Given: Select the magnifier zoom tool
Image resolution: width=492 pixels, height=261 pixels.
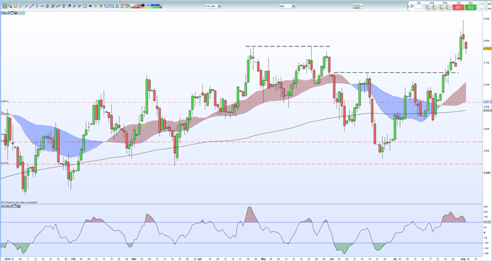Looking at the screenshot, I should pyautogui.click(x=10, y=6).
